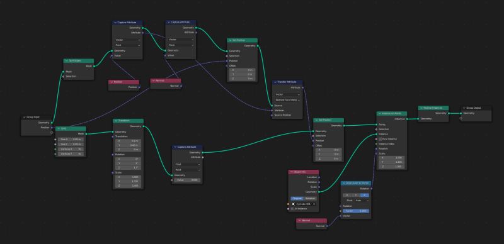The image size is (504, 244).
Task: Click the Object Info Scale output socket
Action: coord(319,187)
